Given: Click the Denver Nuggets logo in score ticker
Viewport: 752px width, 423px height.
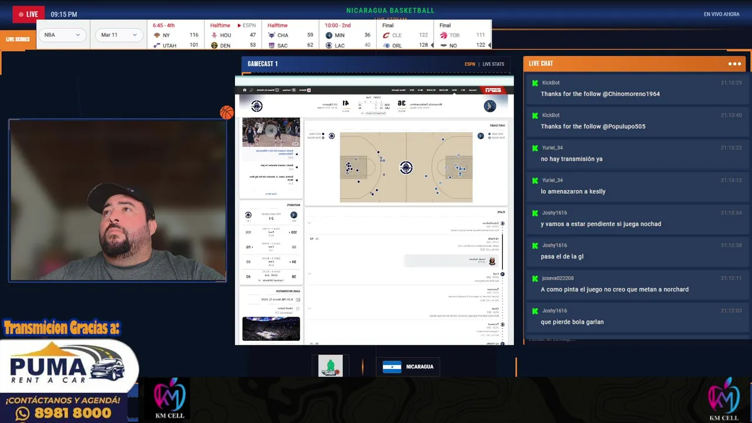Looking at the screenshot, I should point(214,45).
